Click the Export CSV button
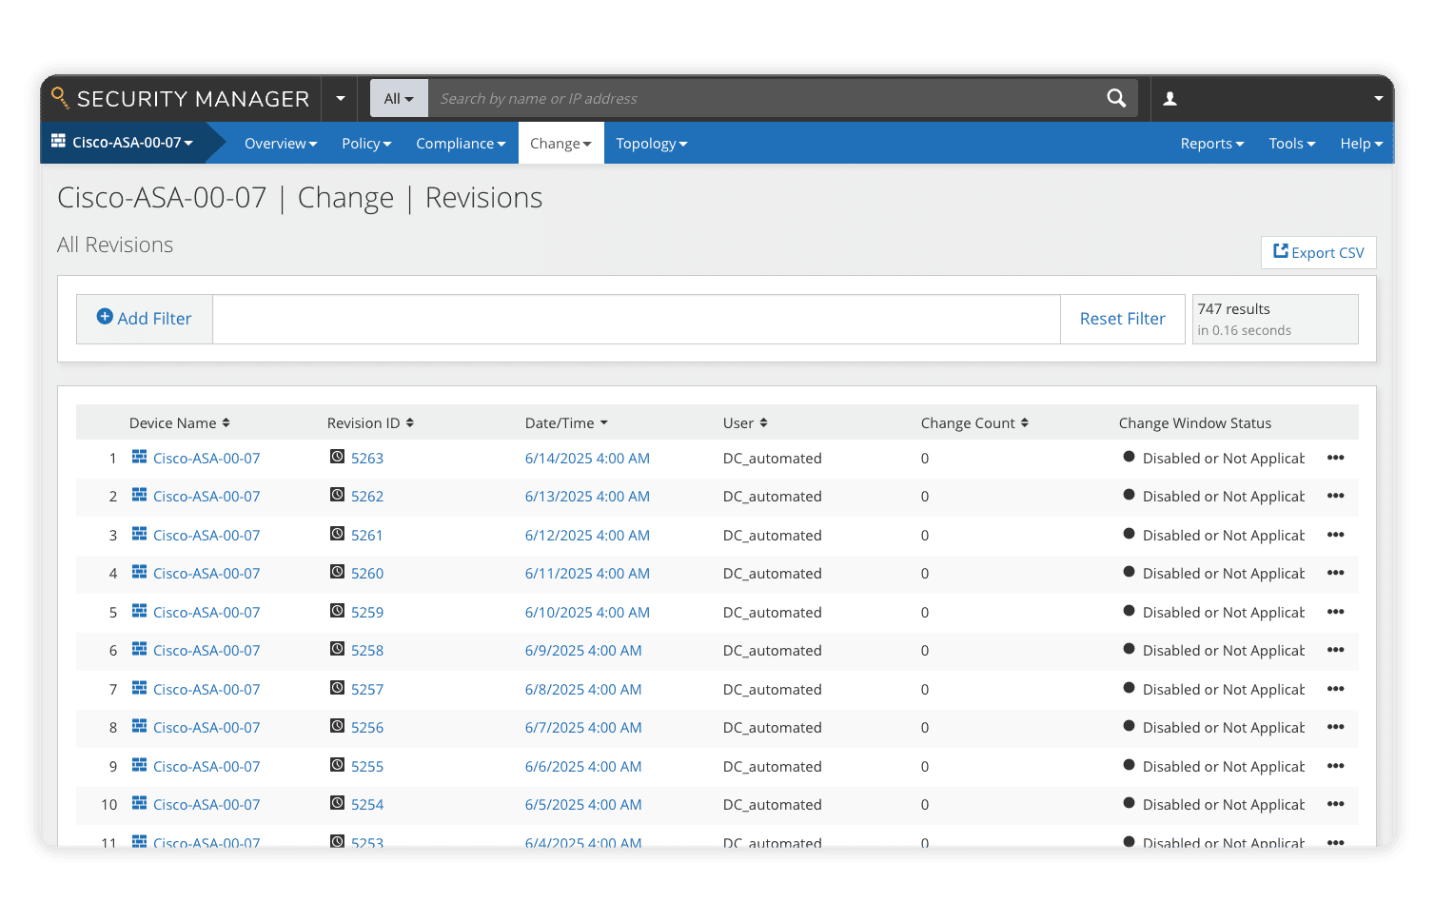1435x921 pixels. (x=1318, y=252)
